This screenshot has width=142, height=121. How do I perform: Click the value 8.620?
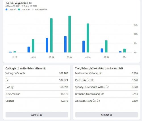(x=135, y=87)
